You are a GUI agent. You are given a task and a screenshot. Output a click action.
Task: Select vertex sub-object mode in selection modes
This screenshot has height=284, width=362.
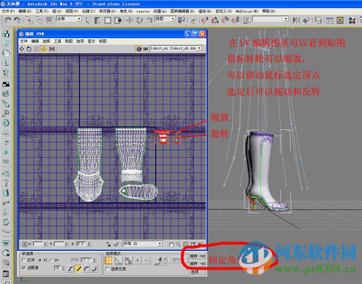109,260
